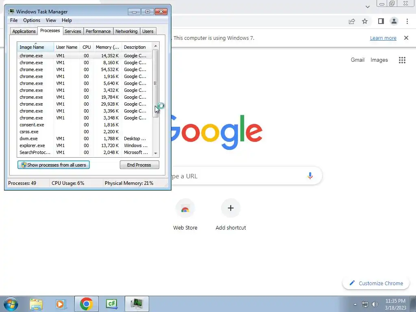Select chrome.exe using 19,784 K
Screen dimensions: 416x312
point(84,97)
